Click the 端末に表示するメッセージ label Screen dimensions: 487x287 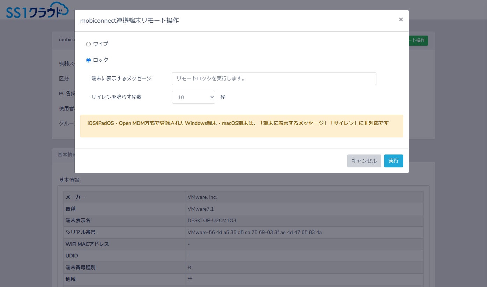[x=121, y=78]
